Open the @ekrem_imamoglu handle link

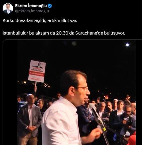coord(32,11)
